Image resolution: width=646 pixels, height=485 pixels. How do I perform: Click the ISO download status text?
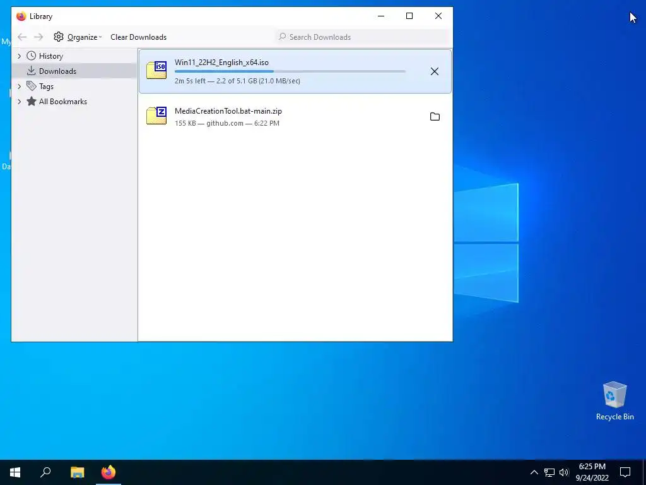tap(237, 81)
